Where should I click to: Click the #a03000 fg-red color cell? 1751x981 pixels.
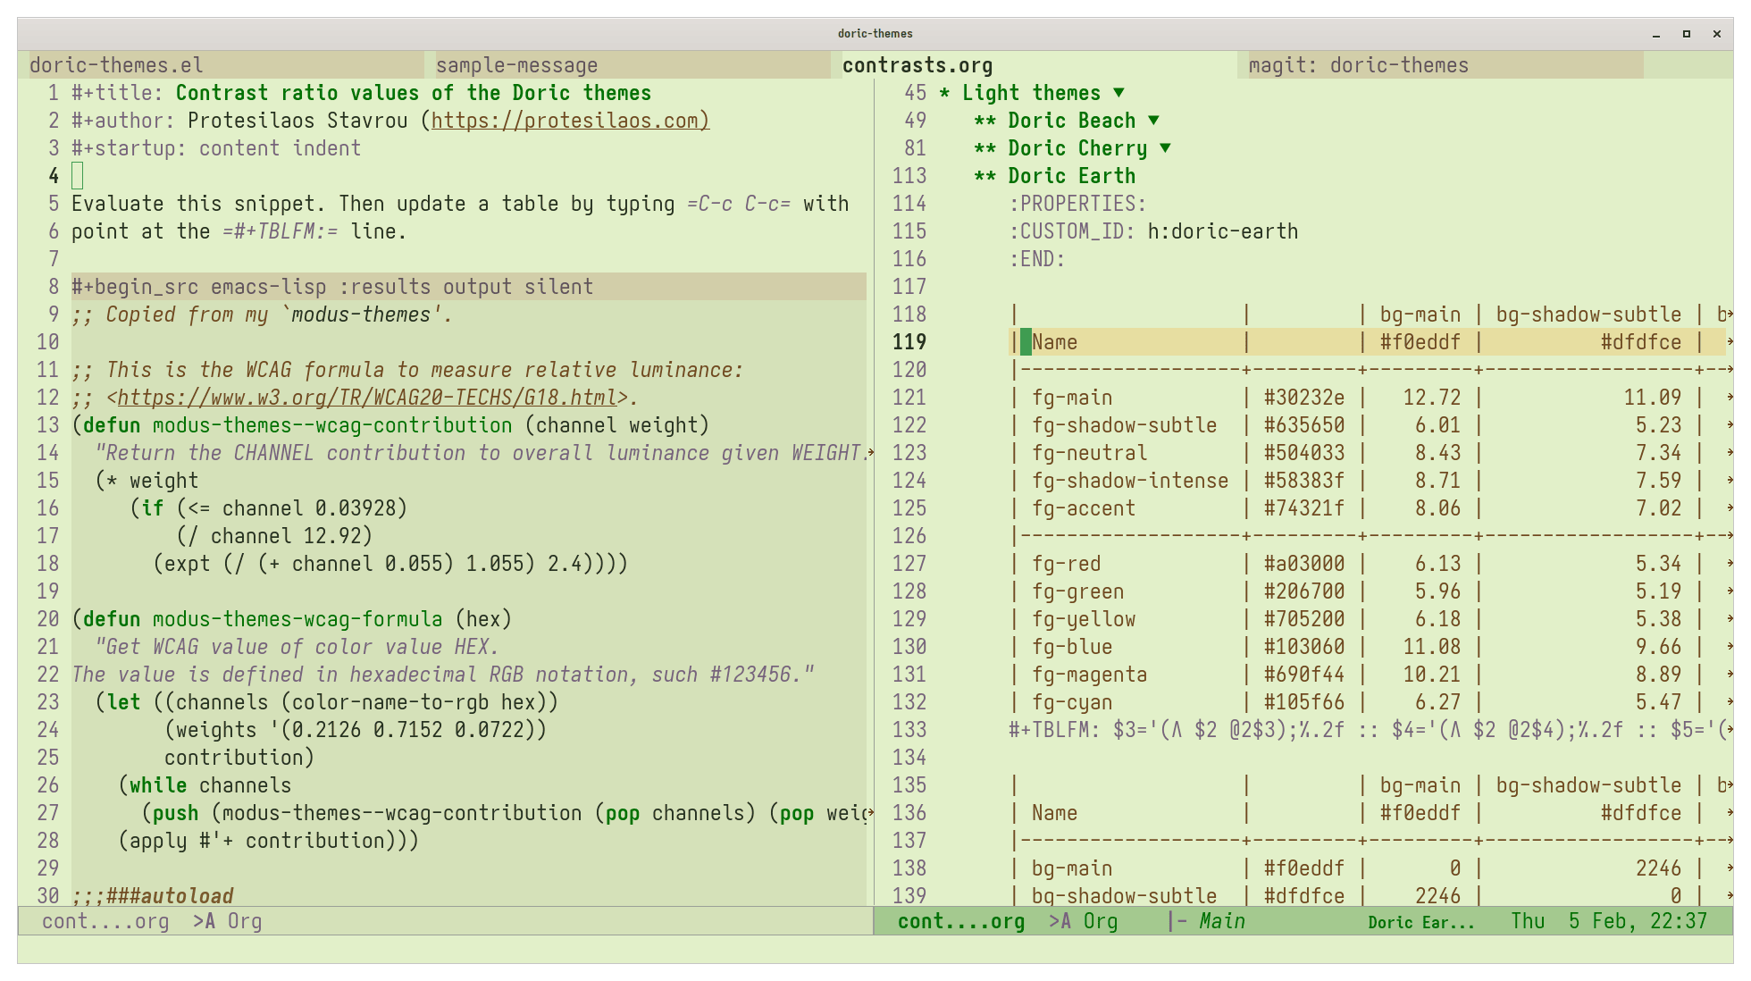(1303, 564)
